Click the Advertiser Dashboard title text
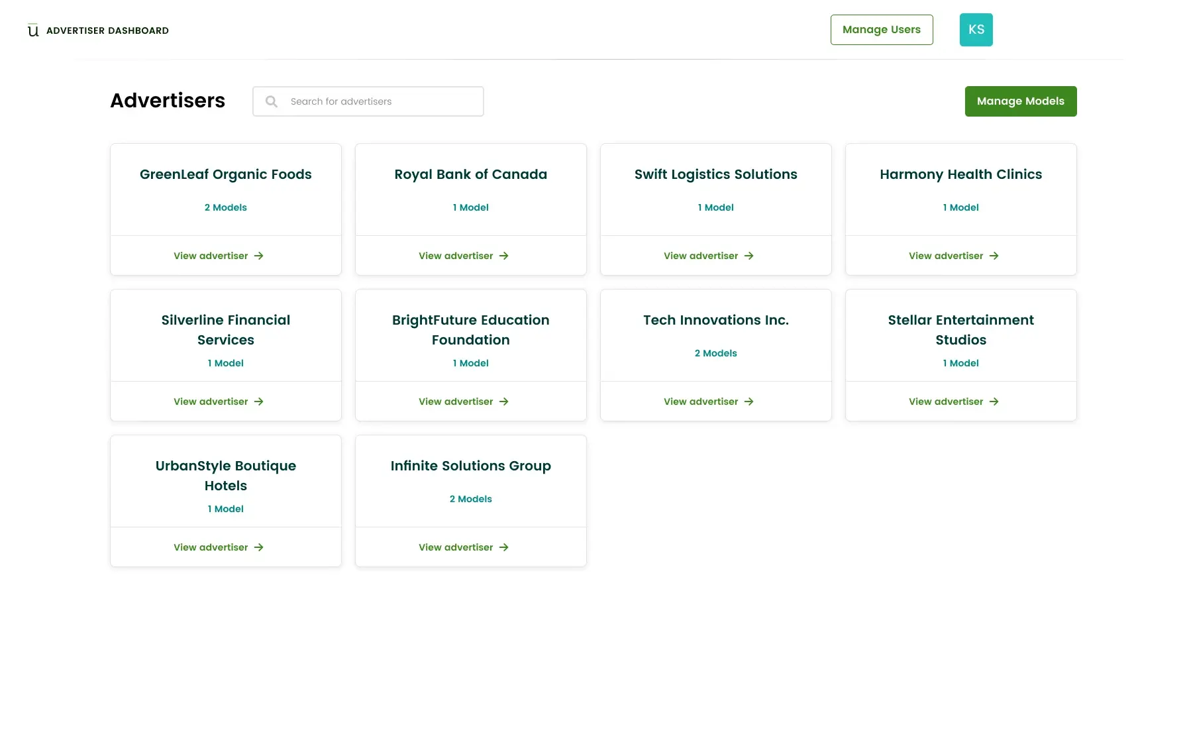The image size is (1187, 748). coord(107,30)
